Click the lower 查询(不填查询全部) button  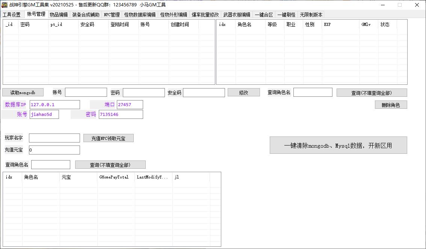(x=110, y=165)
